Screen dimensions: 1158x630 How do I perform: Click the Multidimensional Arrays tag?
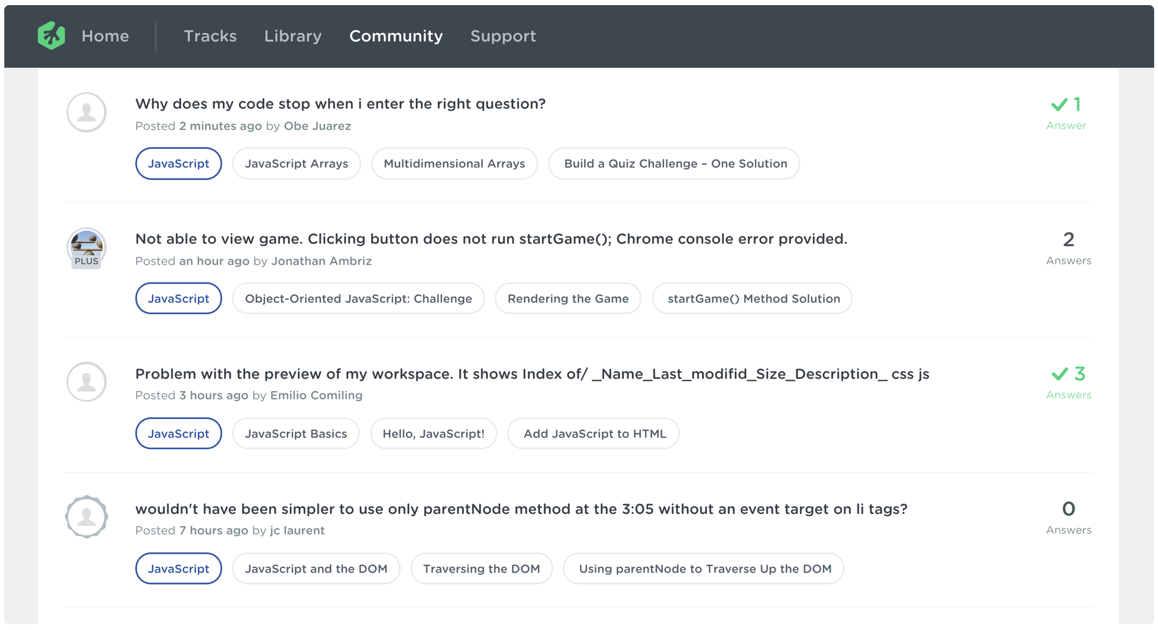pos(454,164)
